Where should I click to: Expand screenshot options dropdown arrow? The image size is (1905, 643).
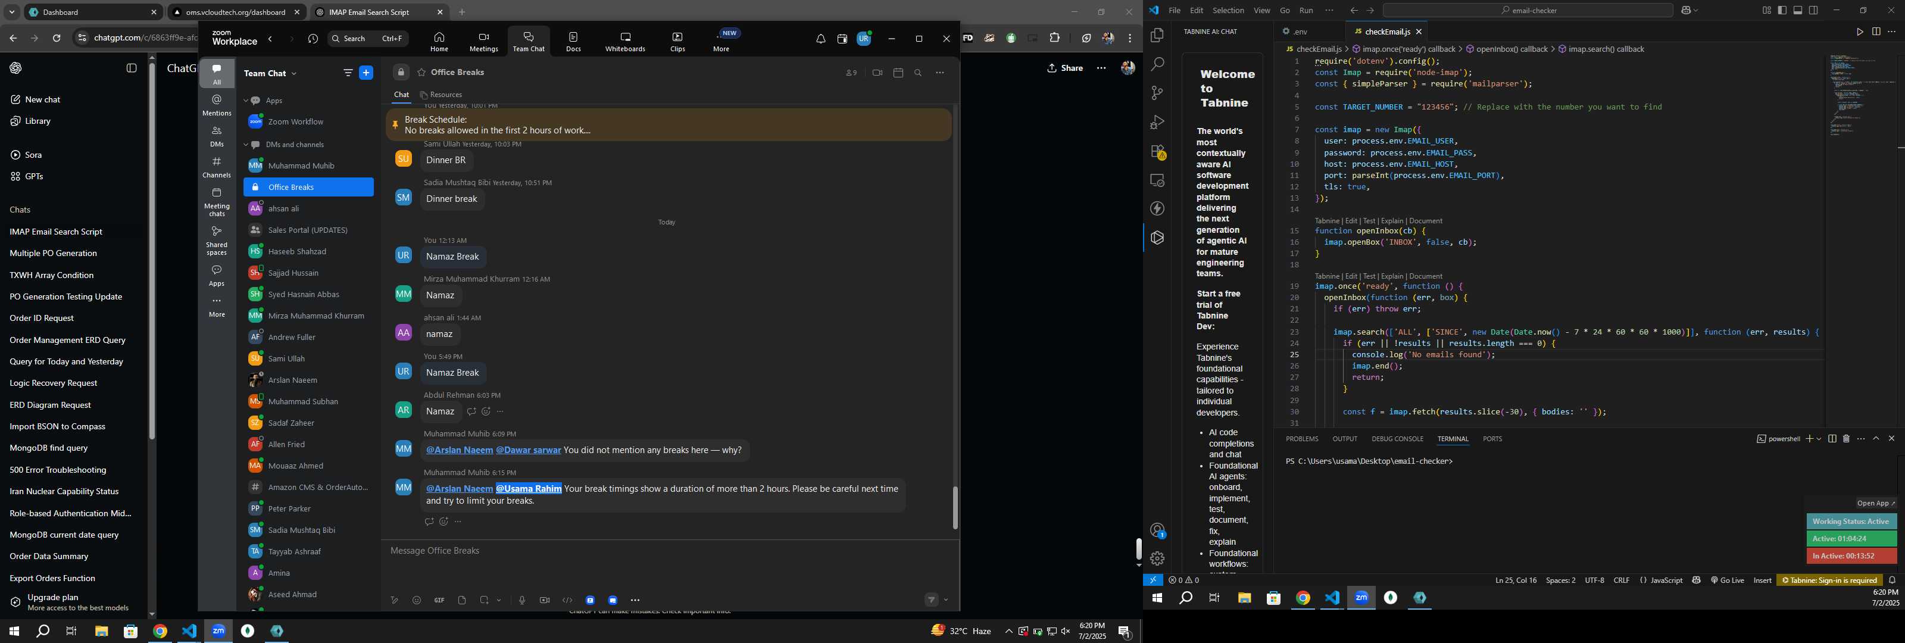(499, 600)
